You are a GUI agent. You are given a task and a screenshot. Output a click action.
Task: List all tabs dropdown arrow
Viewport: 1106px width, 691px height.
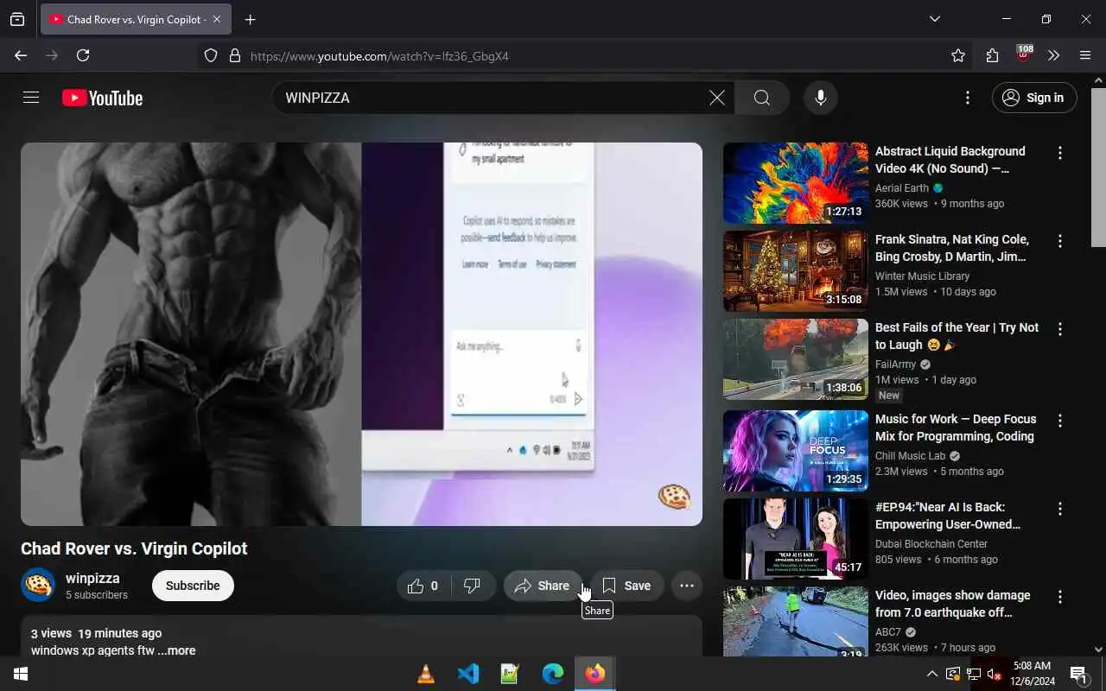click(934, 19)
